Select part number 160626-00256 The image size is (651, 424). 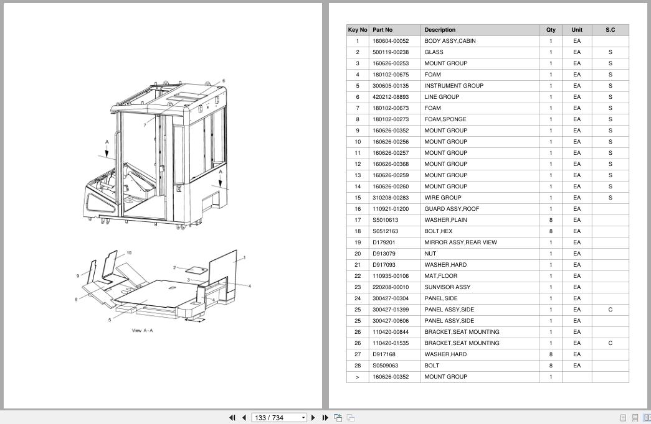[x=390, y=142]
